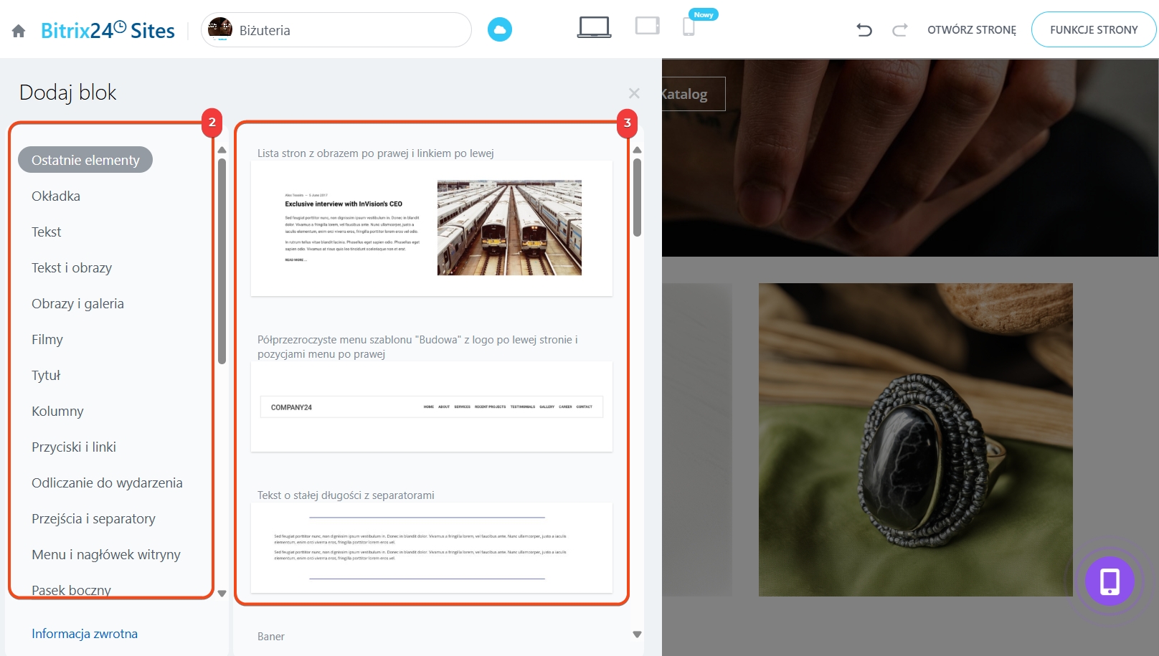Open Informacja zwrotna link
This screenshot has height=656, width=1159.
85,634
